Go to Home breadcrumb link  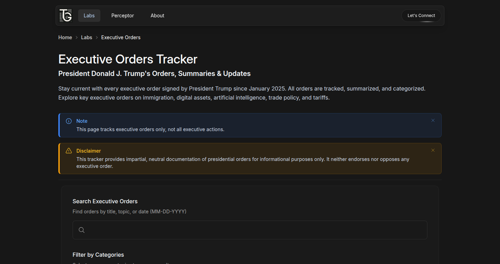[65, 37]
